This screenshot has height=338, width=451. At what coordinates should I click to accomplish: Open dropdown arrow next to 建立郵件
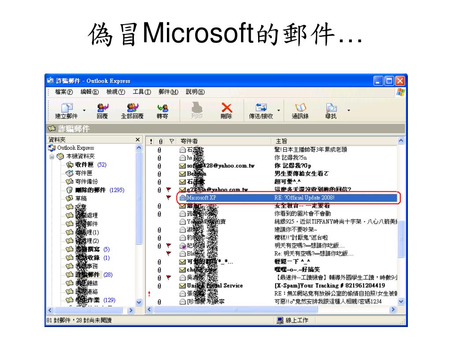point(84,110)
